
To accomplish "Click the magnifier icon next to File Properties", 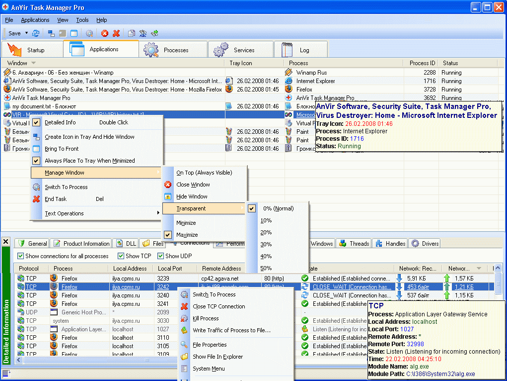I will click(x=184, y=345).
